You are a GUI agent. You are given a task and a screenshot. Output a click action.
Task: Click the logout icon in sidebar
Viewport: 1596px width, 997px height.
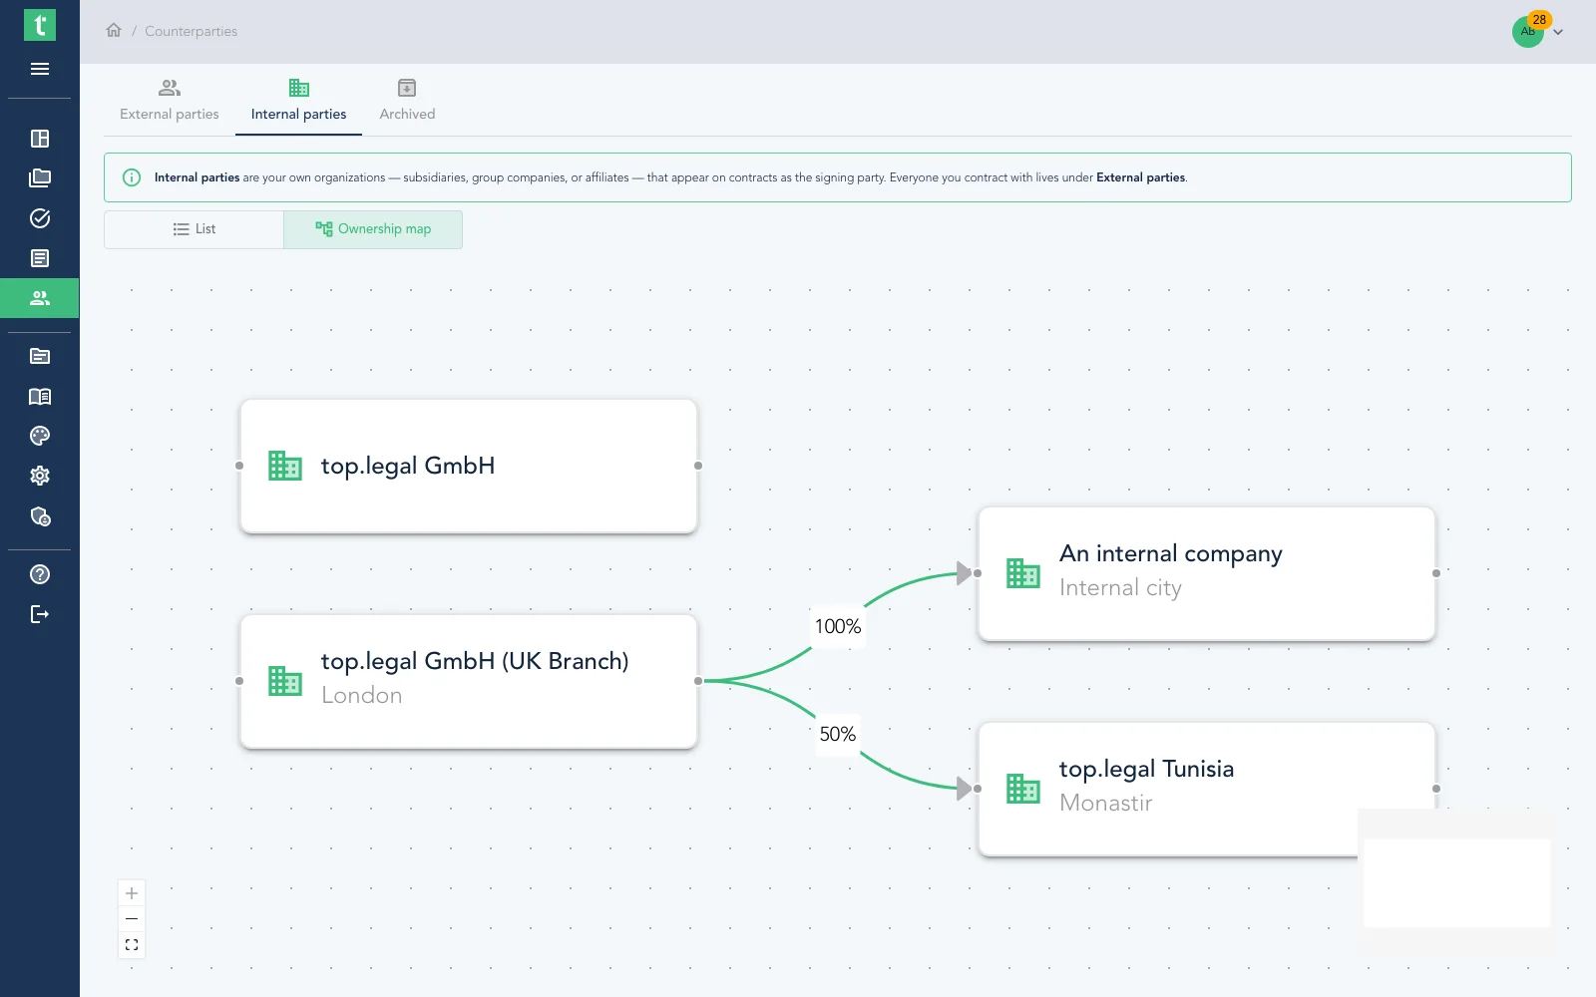[x=40, y=614]
